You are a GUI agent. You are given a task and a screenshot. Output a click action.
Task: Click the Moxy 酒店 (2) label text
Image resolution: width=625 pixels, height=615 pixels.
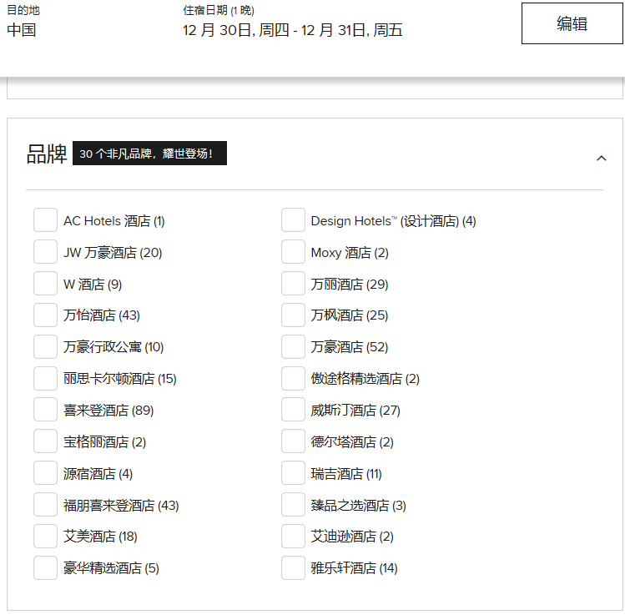[350, 253]
